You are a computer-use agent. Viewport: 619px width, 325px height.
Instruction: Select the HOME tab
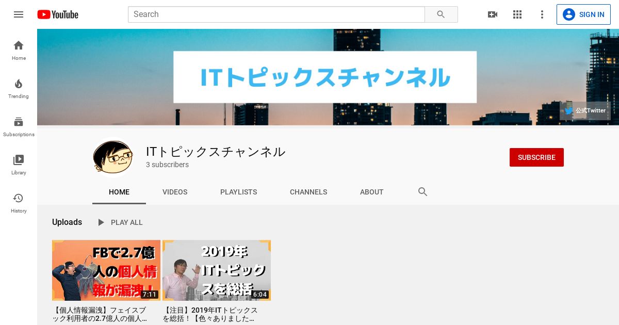[119, 192]
